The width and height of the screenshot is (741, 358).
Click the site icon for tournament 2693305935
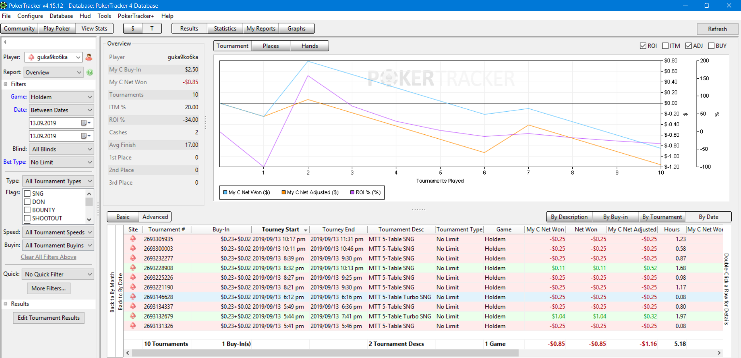pyautogui.click(x=133, y=239)
